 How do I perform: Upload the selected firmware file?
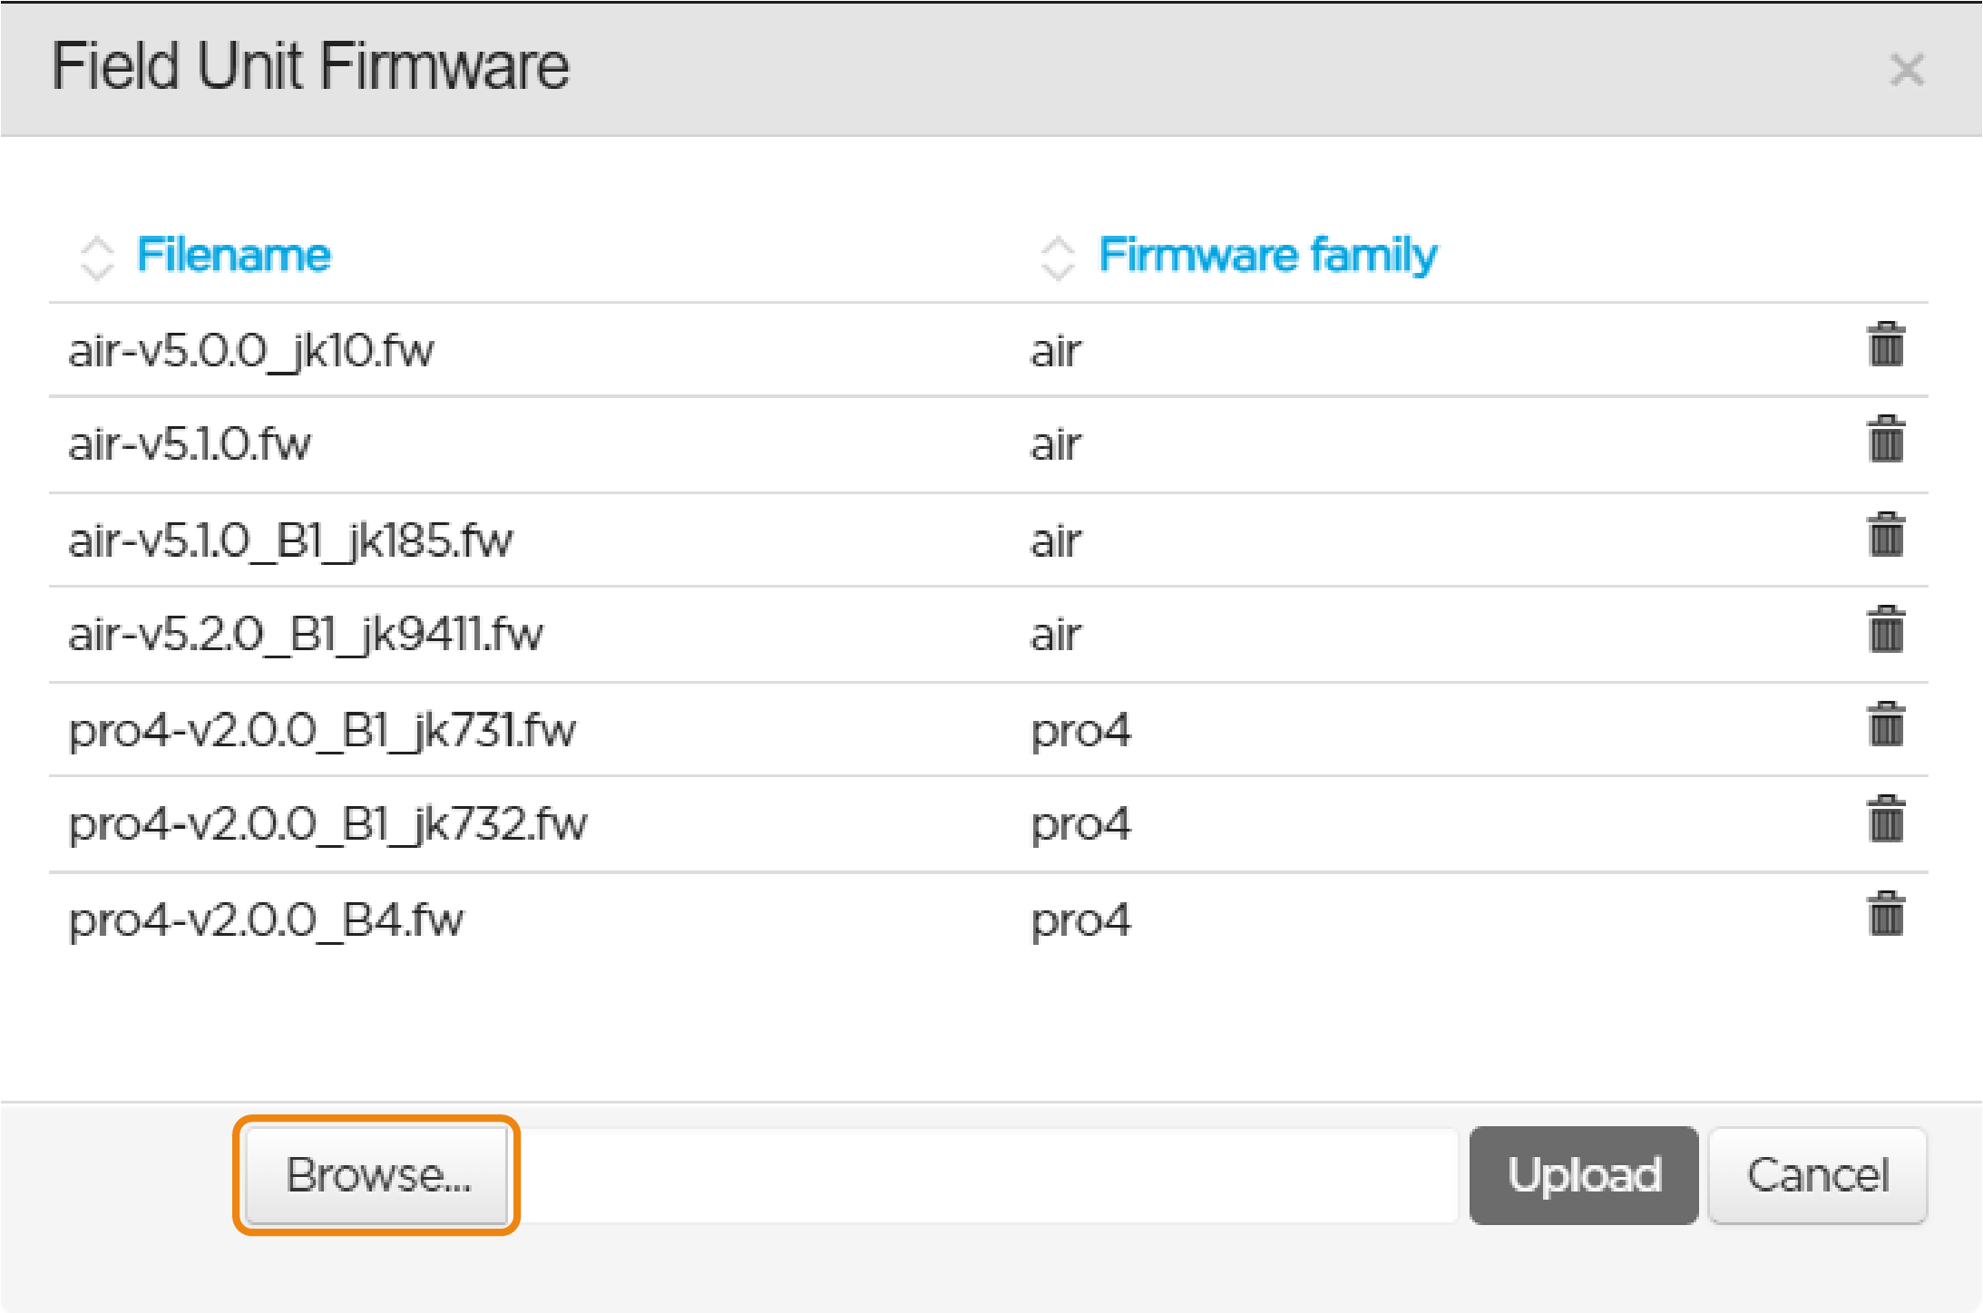click(x=1583, y=1175)
